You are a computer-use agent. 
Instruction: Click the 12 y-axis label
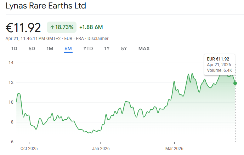pos(11,82)
